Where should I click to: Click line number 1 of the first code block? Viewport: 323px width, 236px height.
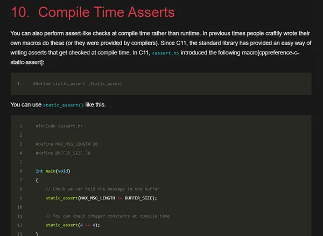(18, 84)
